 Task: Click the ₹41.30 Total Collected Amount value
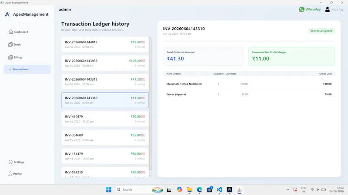(175, 58)
